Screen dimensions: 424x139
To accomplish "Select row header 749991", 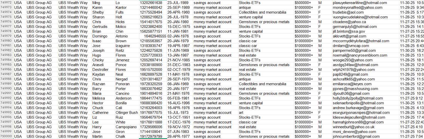I will pyautogui.click(x=6, y=94).
